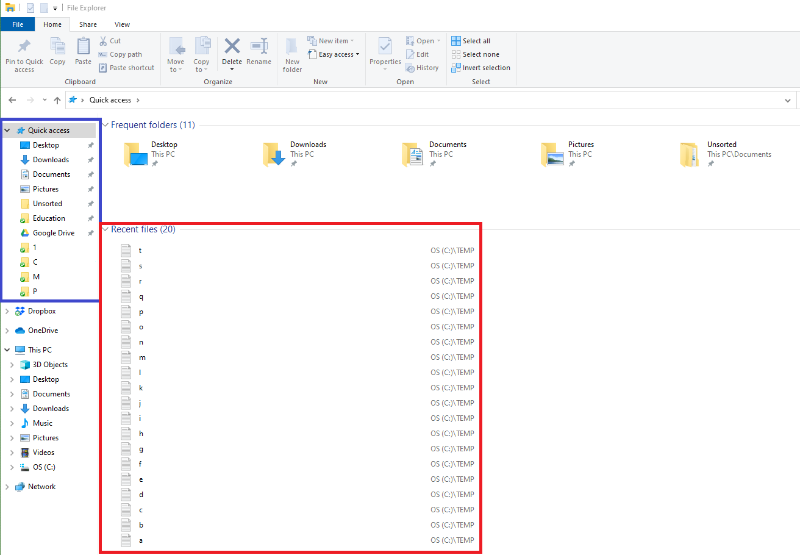Collapse the This PC tree node

click(x=7, y=350)
